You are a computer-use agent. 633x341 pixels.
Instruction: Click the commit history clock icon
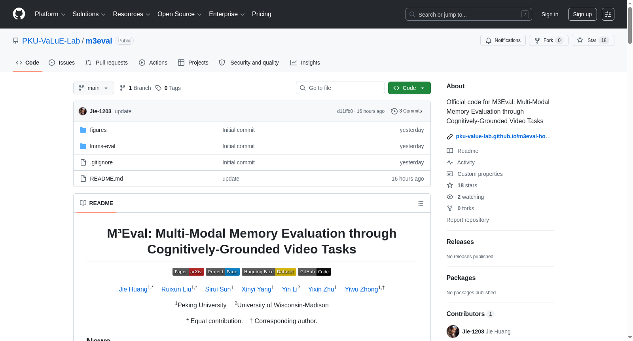(394, 111)
